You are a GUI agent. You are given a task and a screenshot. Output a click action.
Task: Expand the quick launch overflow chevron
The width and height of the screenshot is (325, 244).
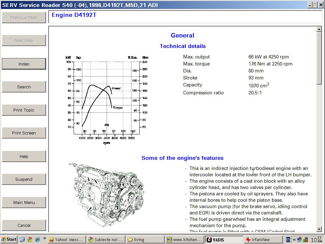click(x=44, y=238)
